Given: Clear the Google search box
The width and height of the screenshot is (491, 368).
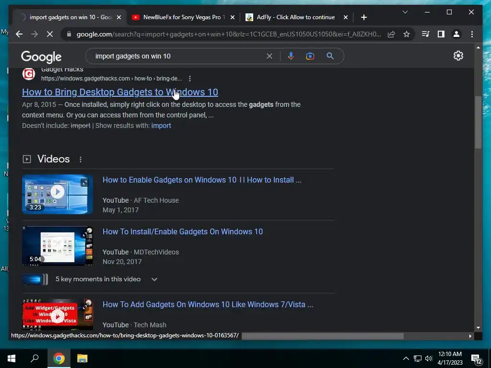Looking at the screenshot, I should pyautogui.click(x=269, y=56).
